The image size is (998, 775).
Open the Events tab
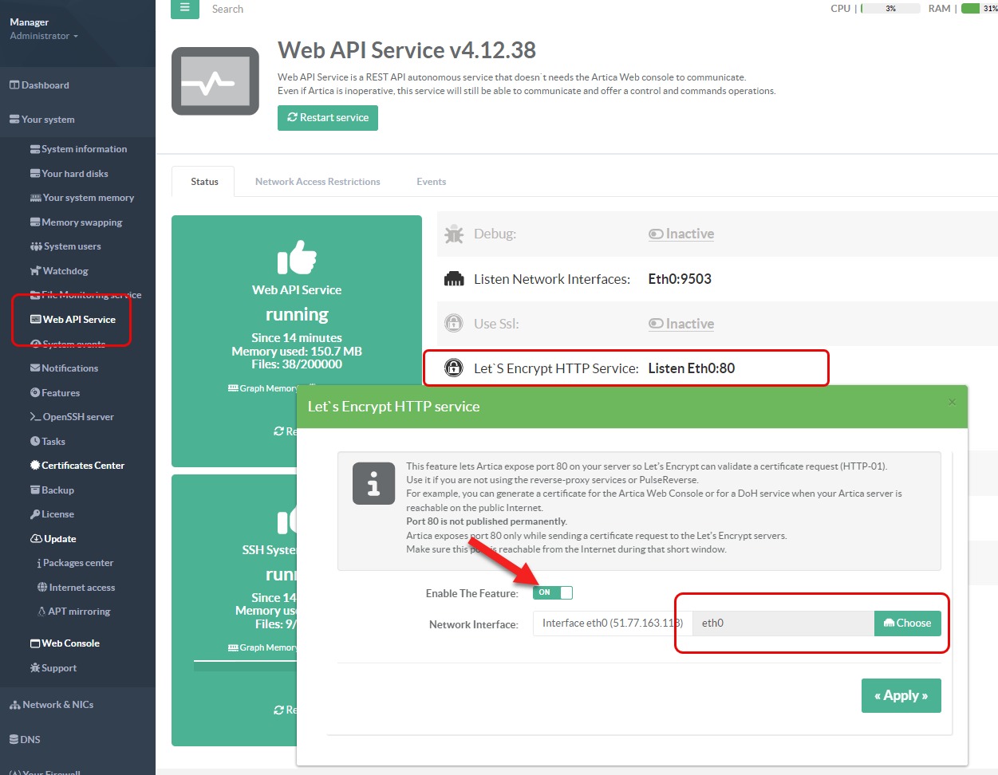[431, 182]
